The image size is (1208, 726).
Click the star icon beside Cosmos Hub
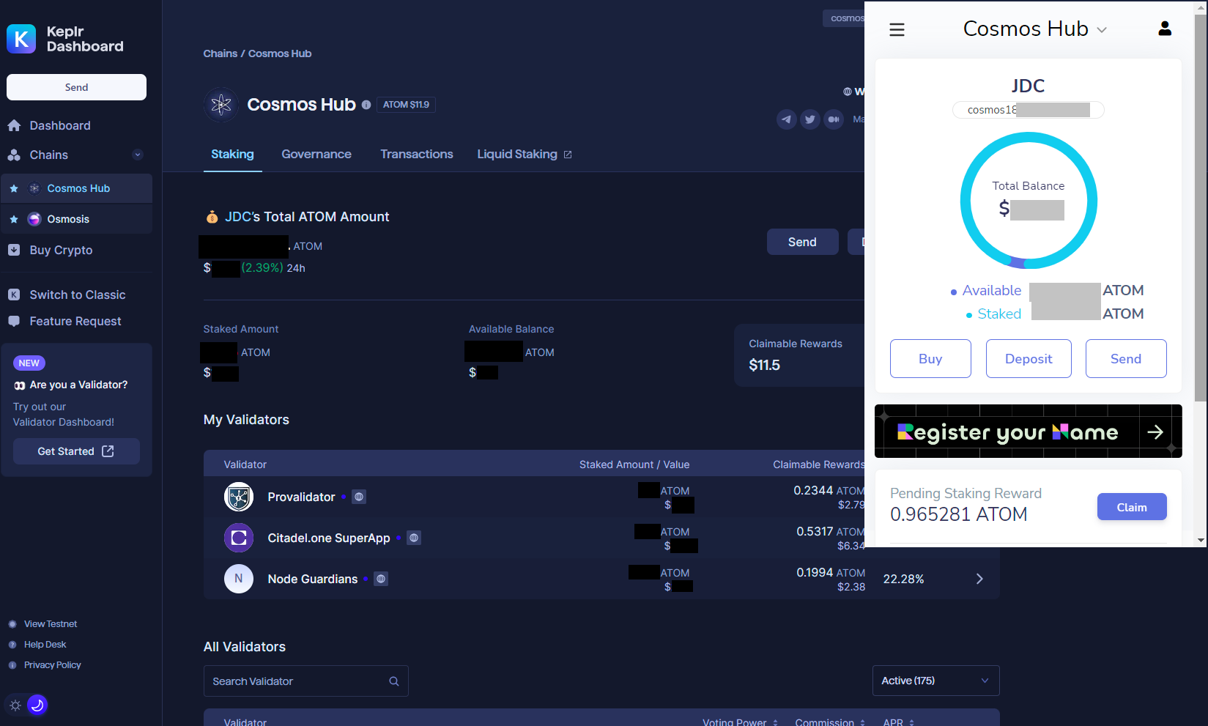click(14, 188)
